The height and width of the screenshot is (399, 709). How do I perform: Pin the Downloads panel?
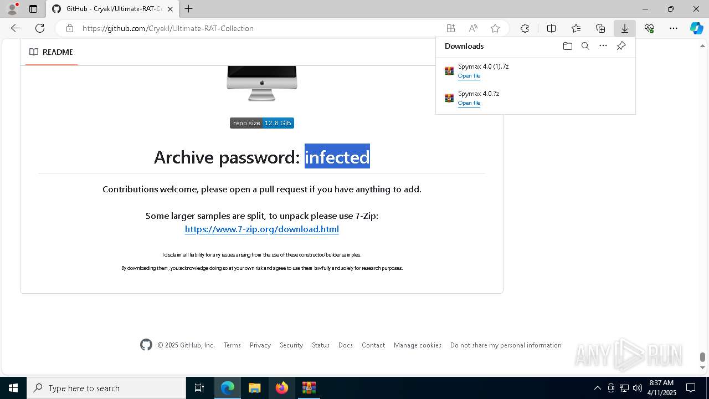tap(621, 46)
